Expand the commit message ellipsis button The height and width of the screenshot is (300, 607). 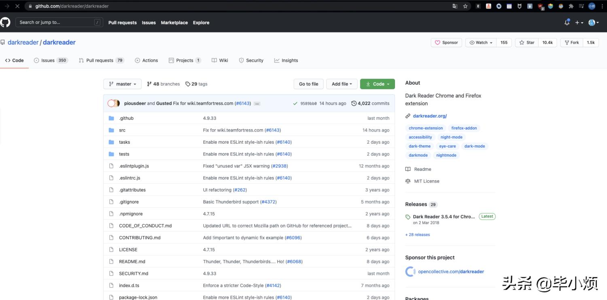coord(257,104)
